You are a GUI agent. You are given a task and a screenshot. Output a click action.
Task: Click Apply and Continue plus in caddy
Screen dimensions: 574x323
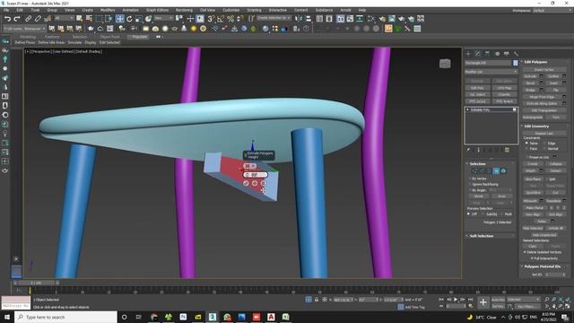click(x=255, y=183)
